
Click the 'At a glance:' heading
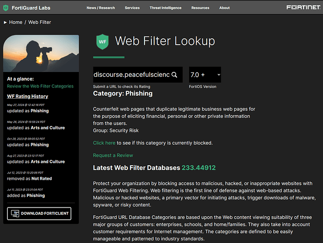pos(20,79)
